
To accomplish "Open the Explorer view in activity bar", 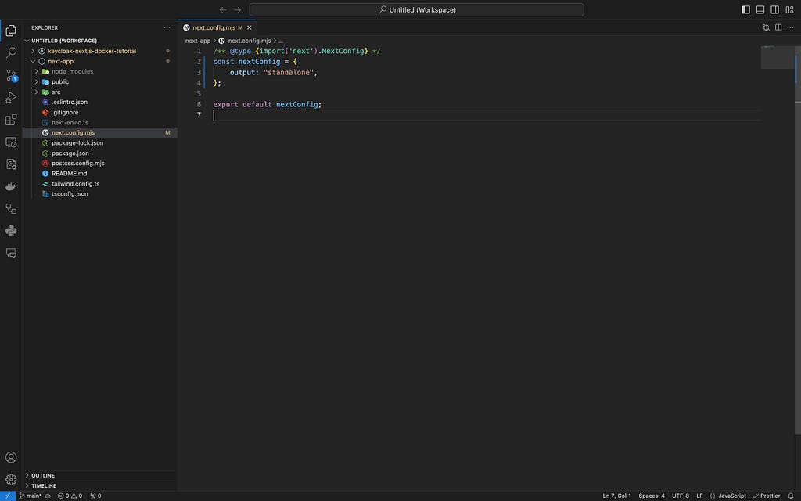I will pos(11,31).
